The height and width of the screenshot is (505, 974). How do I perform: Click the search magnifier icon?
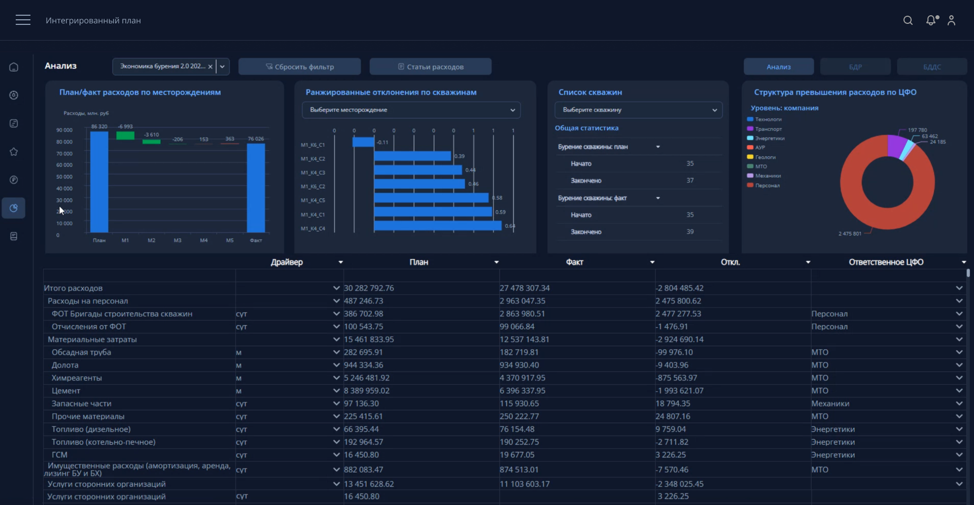pos(908,20)
